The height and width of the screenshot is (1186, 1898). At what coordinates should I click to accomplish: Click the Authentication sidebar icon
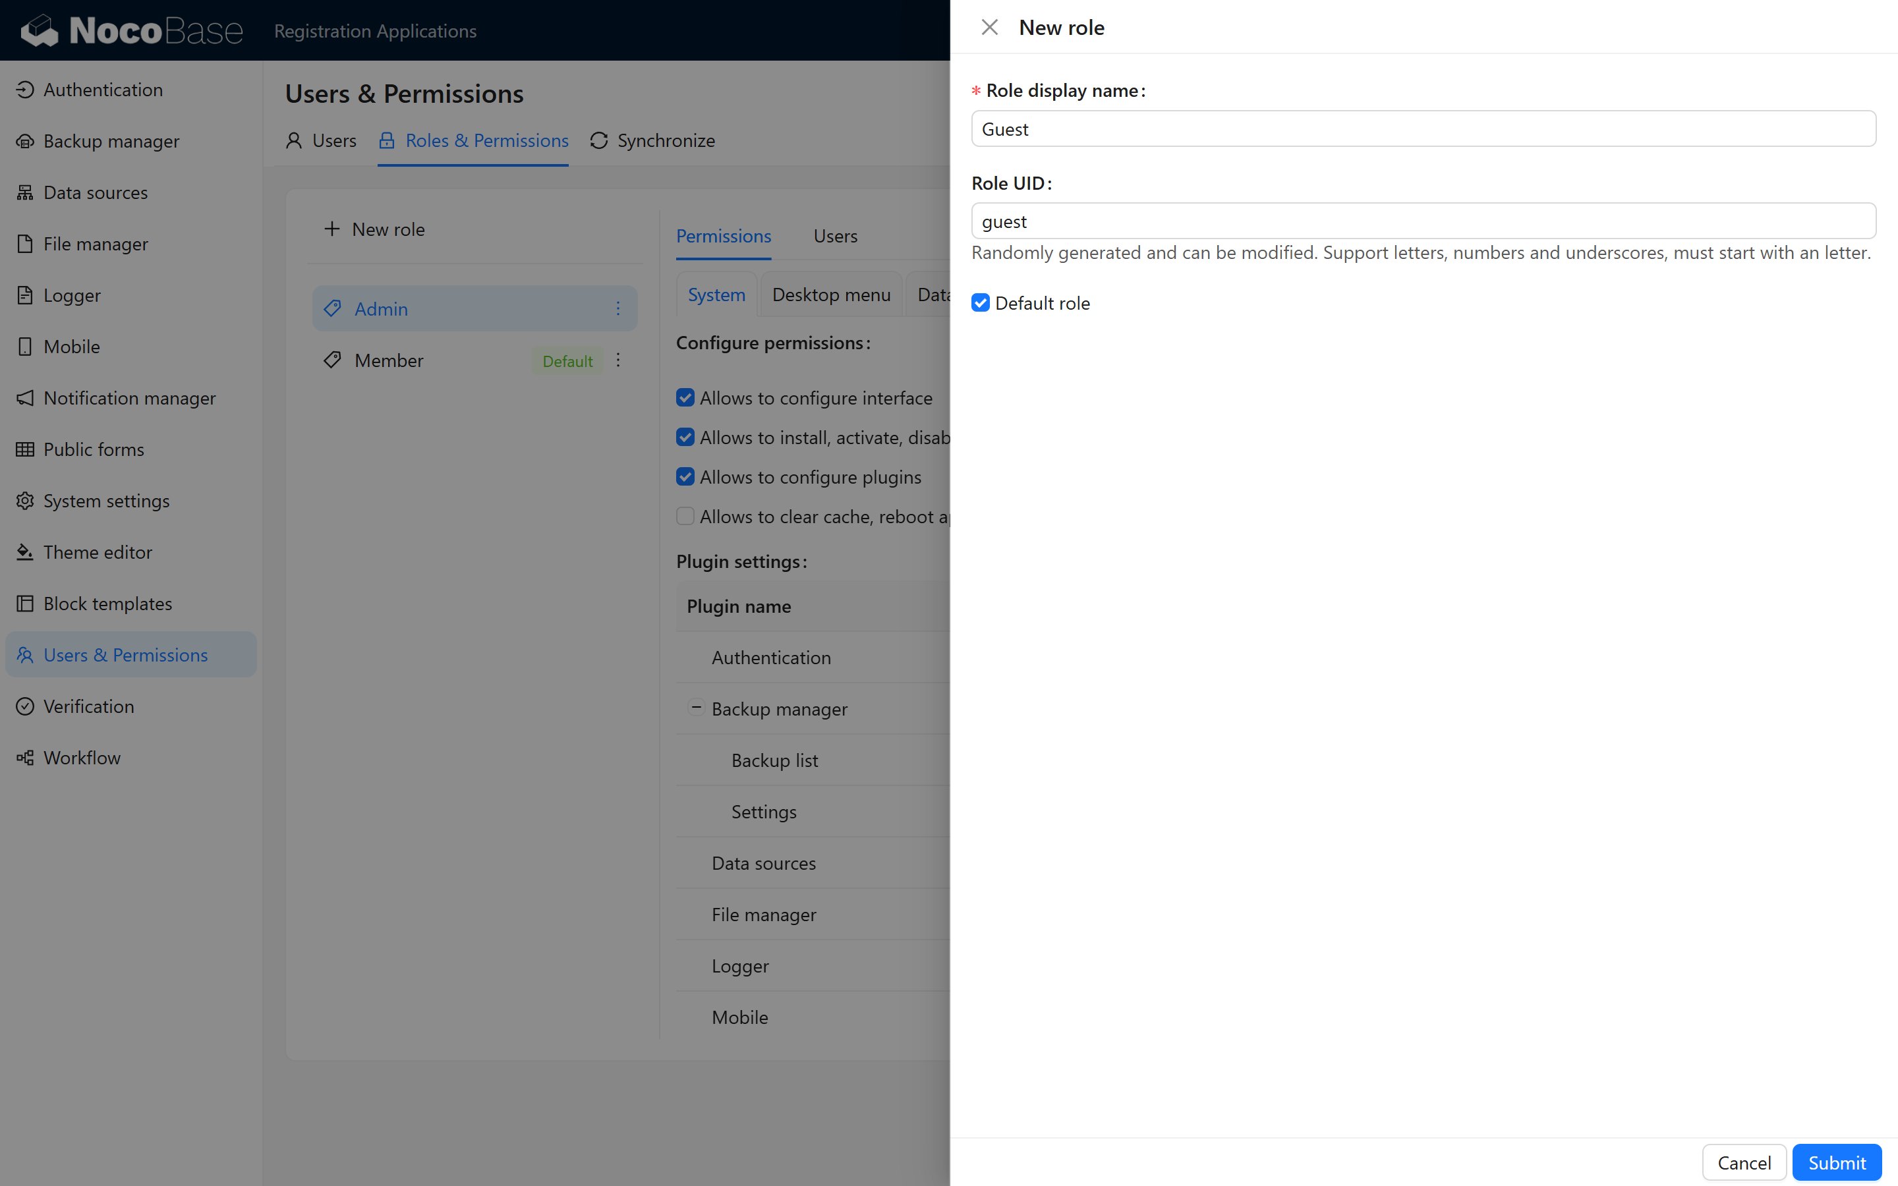(25, 90)
